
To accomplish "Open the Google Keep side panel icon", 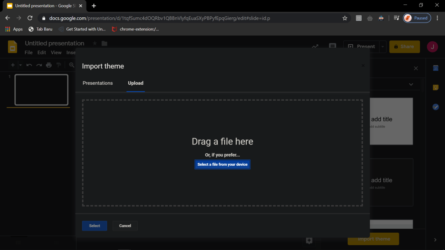I will (435, 87).
